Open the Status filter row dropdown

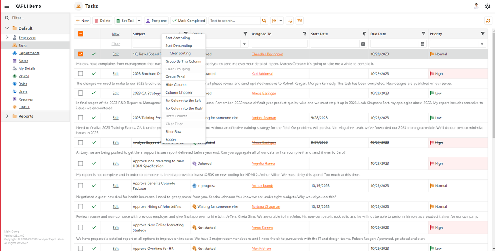(x=244, y=44)
